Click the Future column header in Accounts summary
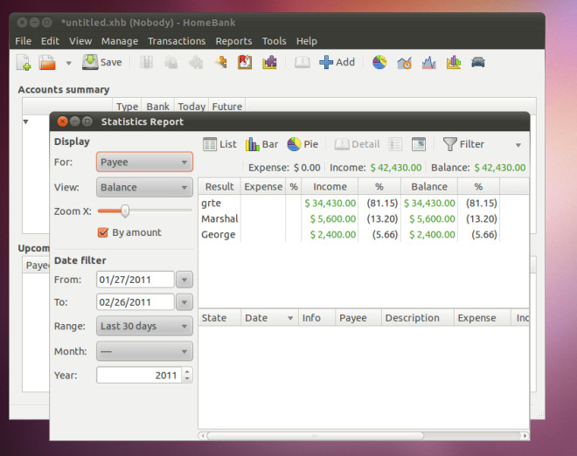 (x=227, y=107)
